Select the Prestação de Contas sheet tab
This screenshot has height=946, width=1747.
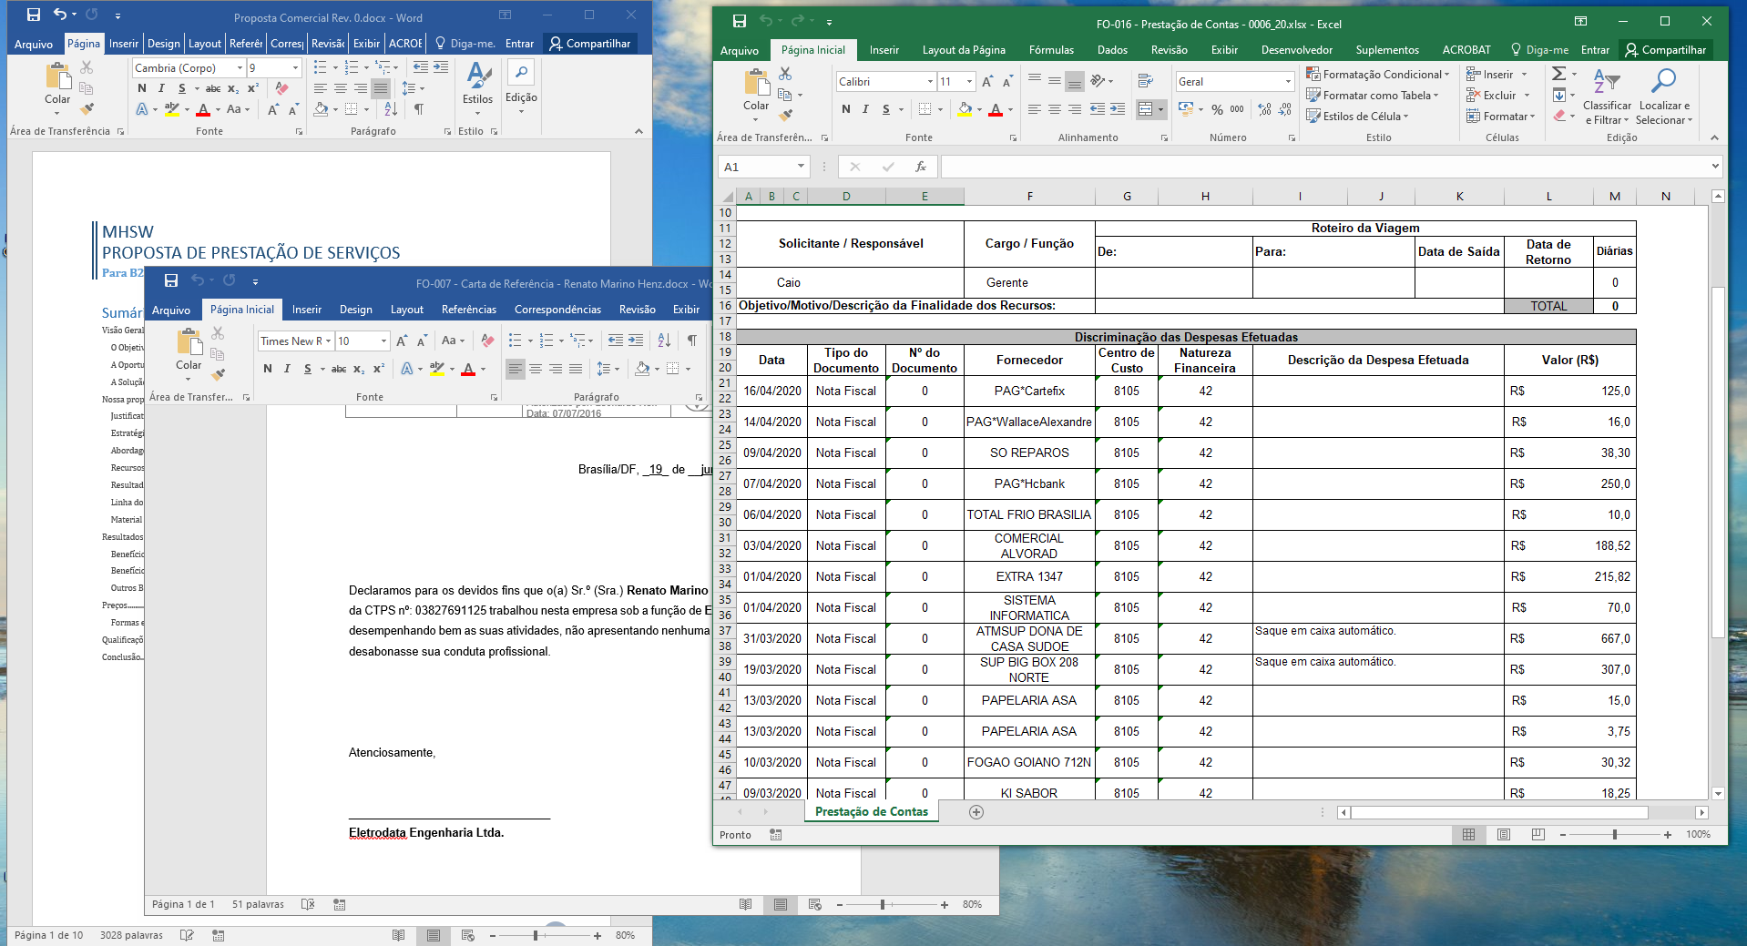tap(872, 812)
